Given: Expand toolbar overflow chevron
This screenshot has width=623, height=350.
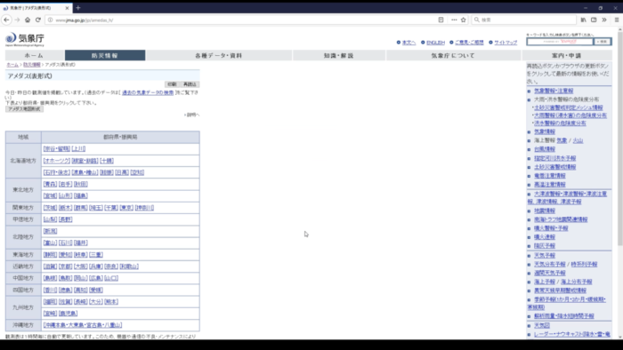Looking at the screenshot, I should pyautogui.click(x=604, y=20).
